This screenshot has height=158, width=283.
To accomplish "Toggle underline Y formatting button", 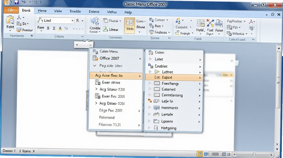I will click(x=54, y=28).
